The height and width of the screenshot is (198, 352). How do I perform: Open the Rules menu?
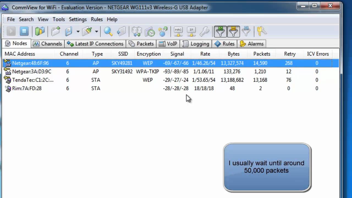pos(97,19)
